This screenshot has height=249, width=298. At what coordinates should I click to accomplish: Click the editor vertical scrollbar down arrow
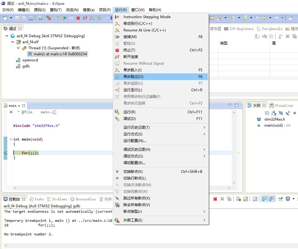click(x=234, y=183)
